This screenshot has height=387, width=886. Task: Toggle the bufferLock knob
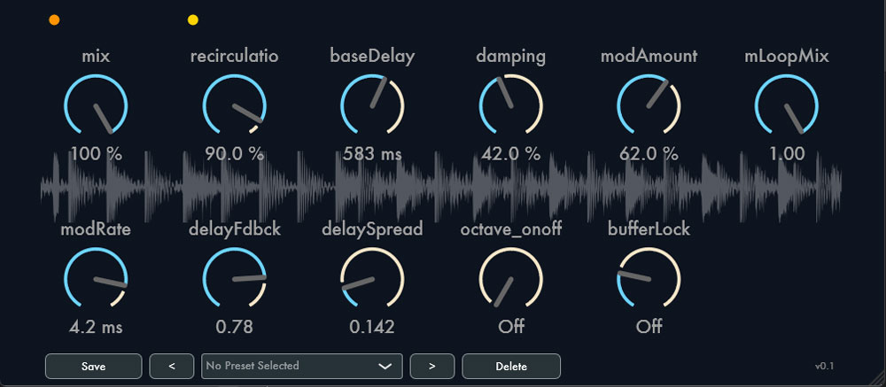pos(649,279)
